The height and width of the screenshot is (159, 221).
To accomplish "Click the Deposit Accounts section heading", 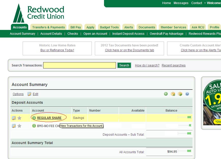I will [27, 102].
